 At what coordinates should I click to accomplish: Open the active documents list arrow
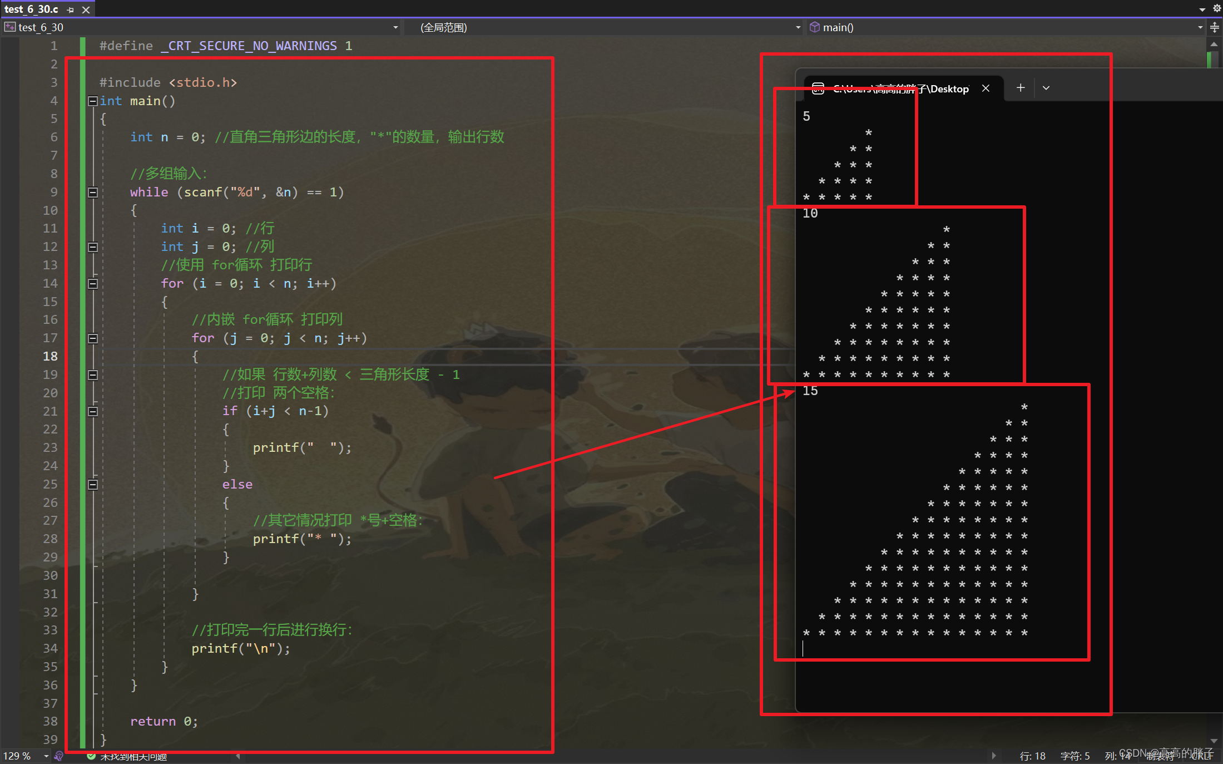pos(1202,9)
